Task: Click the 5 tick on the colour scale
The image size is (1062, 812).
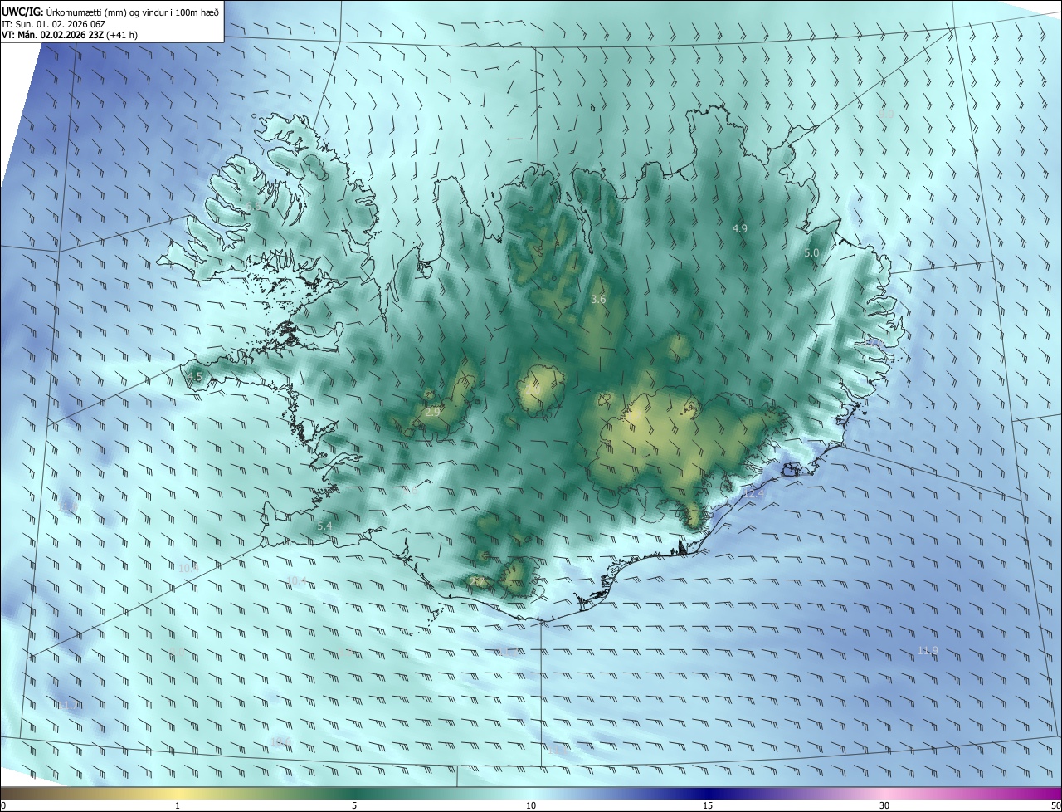Action: coord(354,806)
